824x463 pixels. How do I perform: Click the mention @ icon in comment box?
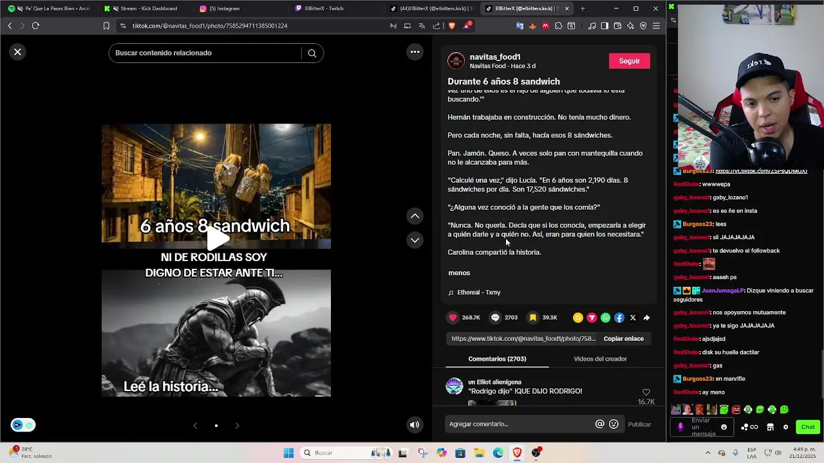tap(600, 424)
